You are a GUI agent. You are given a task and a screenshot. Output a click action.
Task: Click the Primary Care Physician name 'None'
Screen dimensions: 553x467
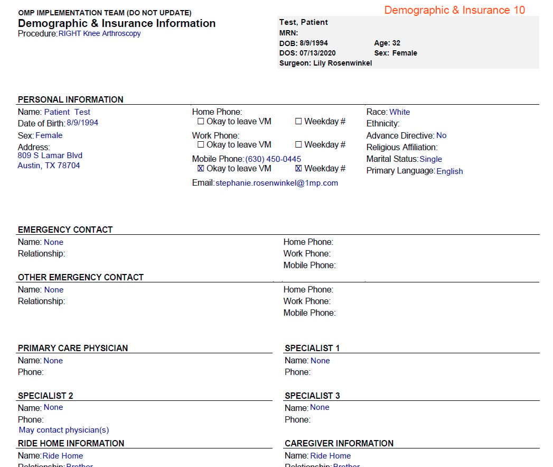pos(53,361)
